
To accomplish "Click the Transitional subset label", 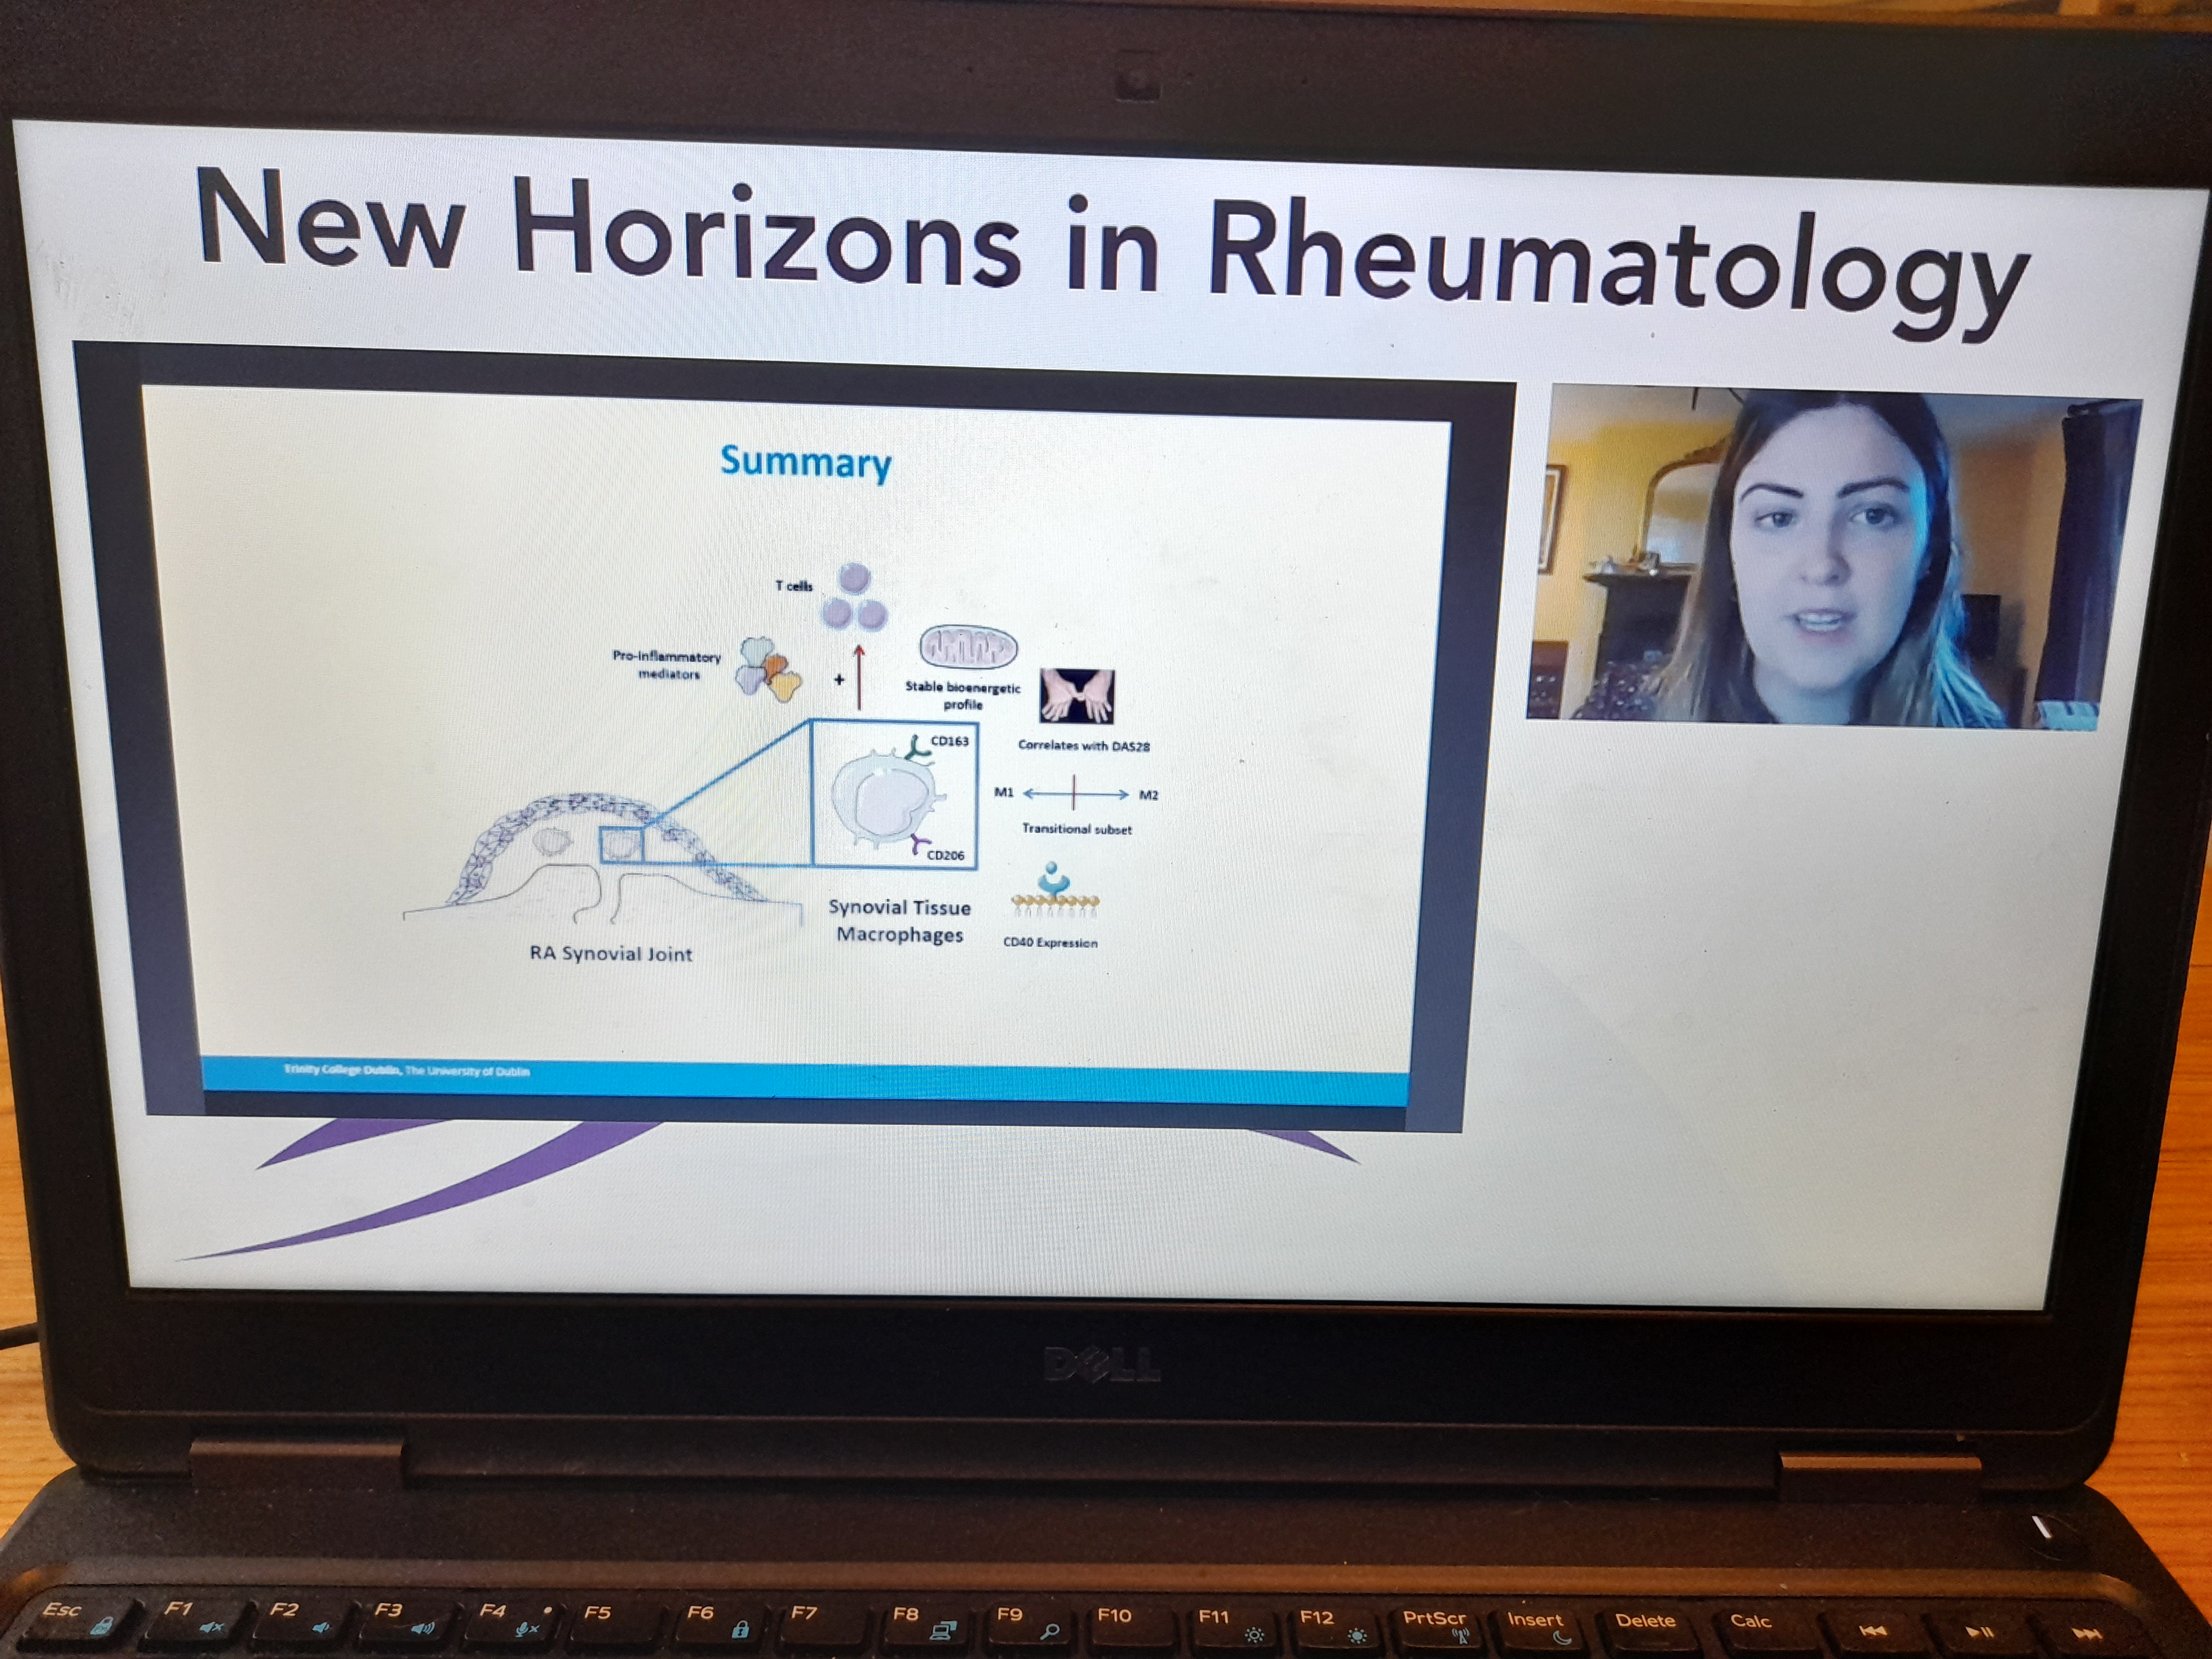I will (x=1076, y=829).
